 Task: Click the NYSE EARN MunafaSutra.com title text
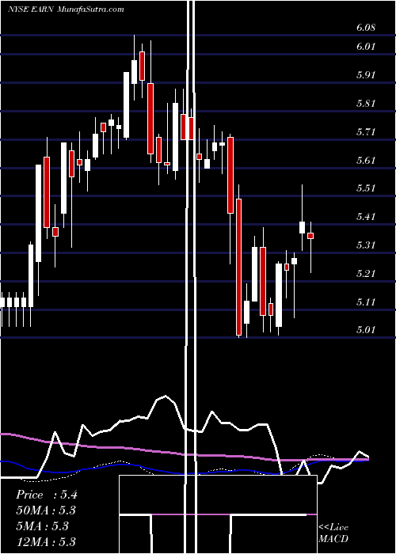66,9
